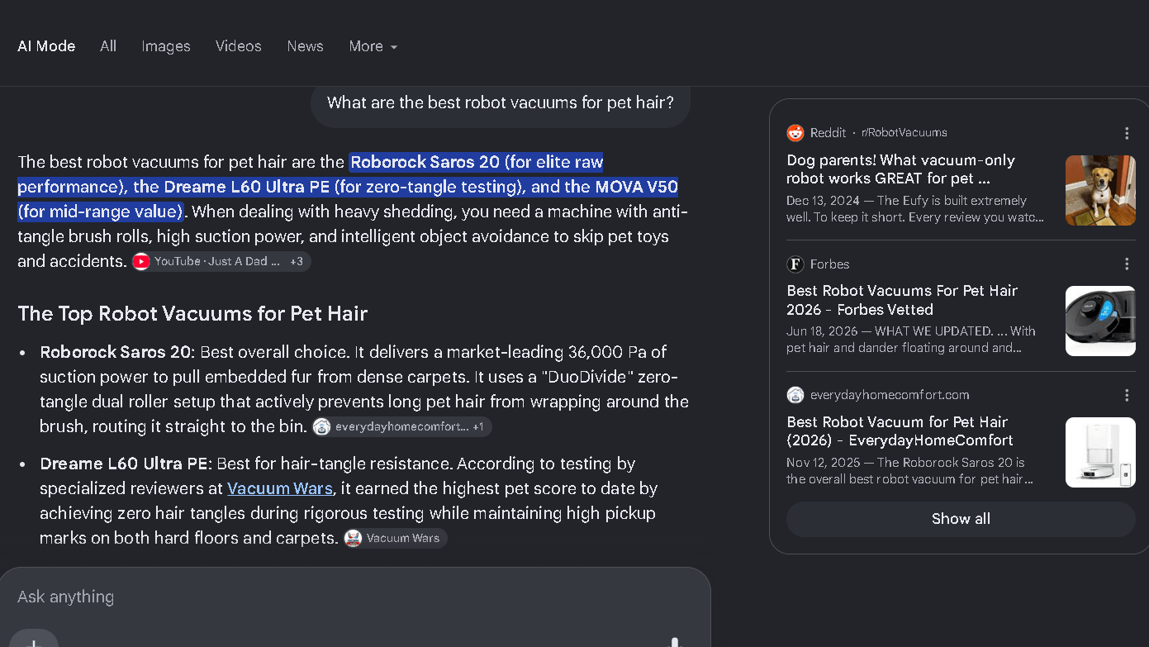Open the All results tab
Viewport: 1149px width, 647px height.
click(108, 46)
